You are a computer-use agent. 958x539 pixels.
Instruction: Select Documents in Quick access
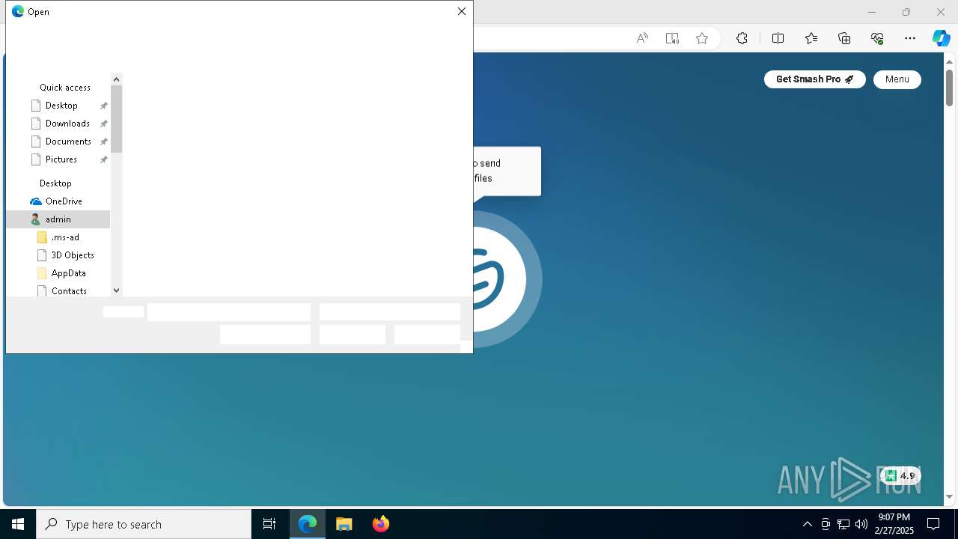[68, 141]
